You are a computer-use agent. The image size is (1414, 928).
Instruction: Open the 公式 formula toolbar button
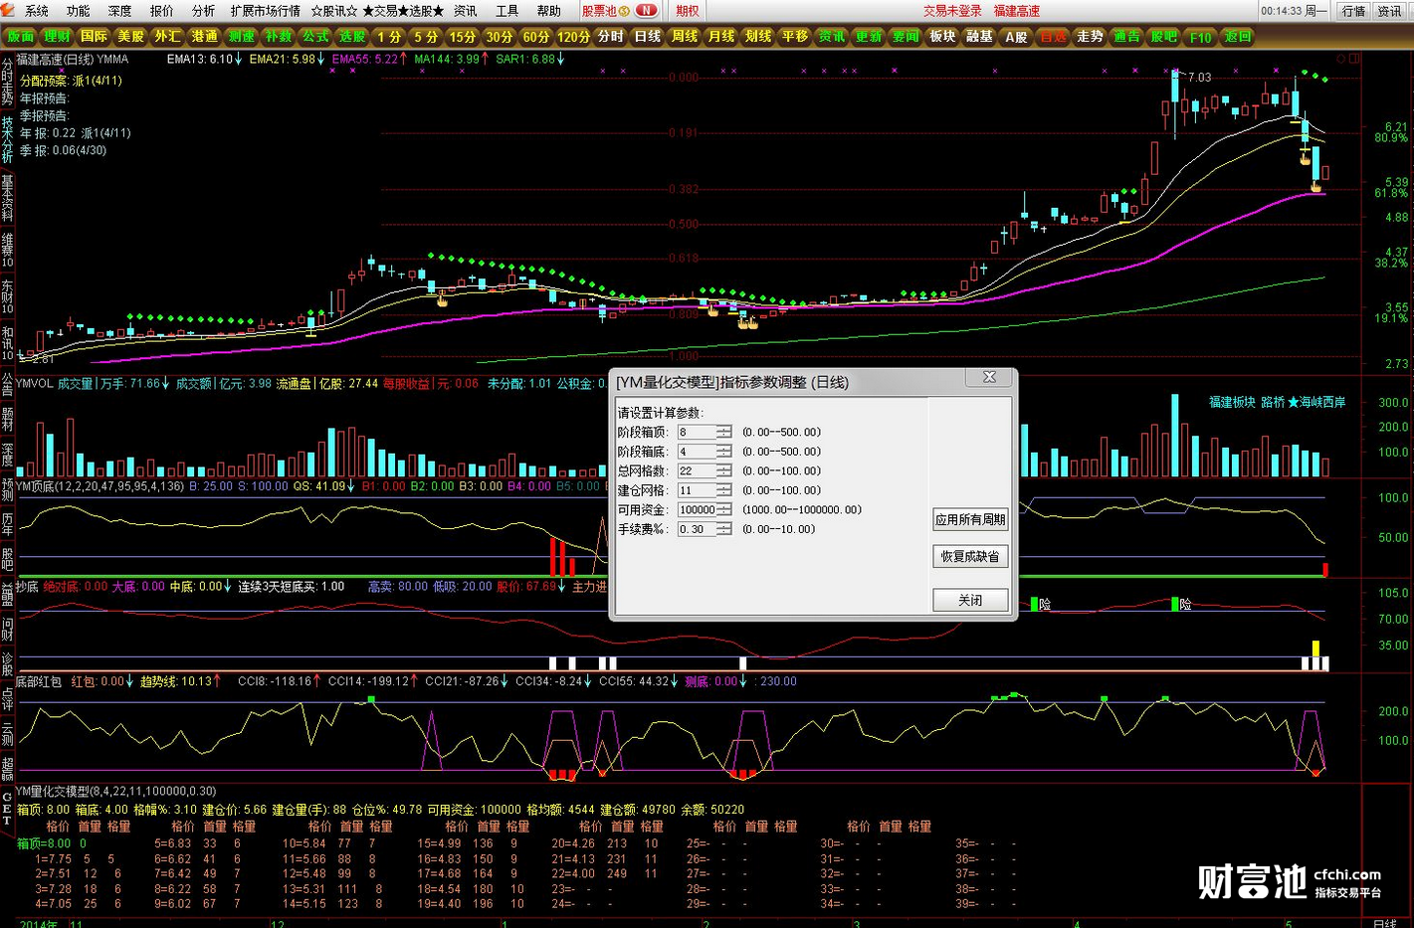315,37
